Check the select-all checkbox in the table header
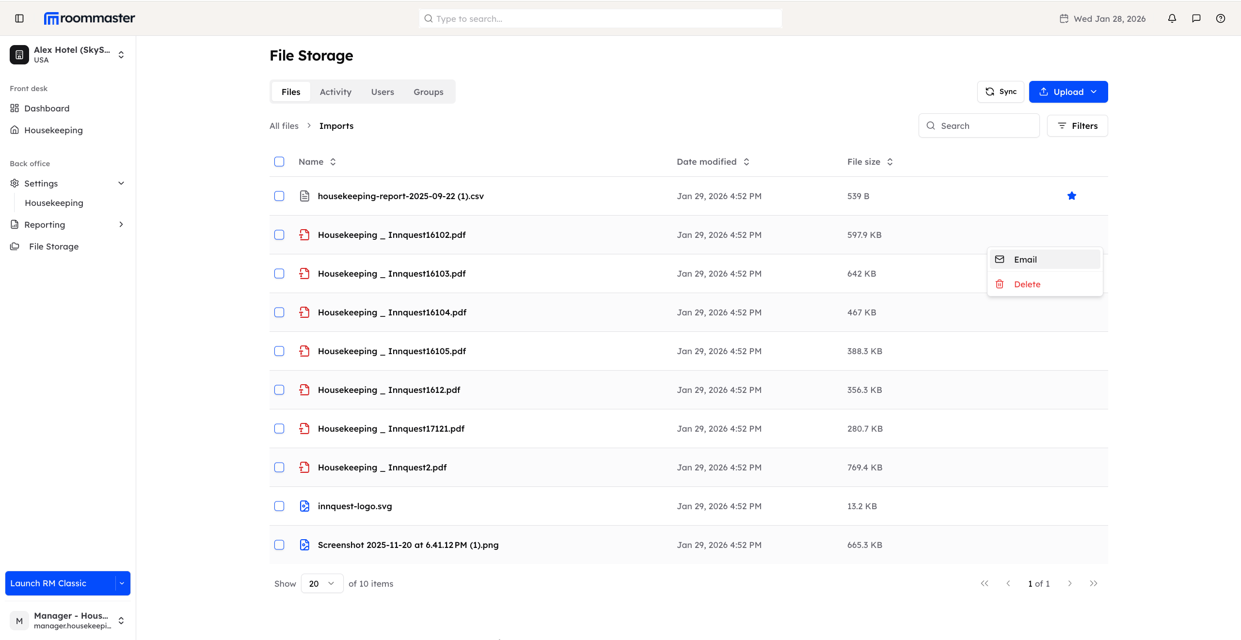 pyautogui.click(x=279, y=161)
